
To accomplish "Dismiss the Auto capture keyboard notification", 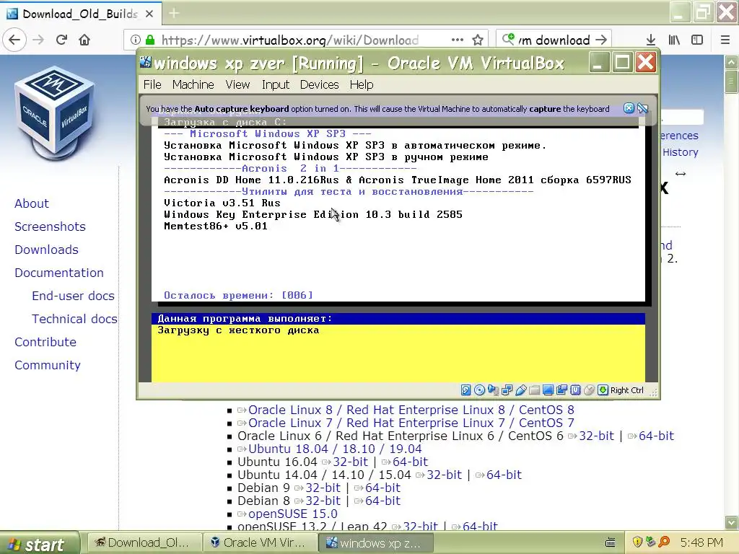I will tap(629, 108).
